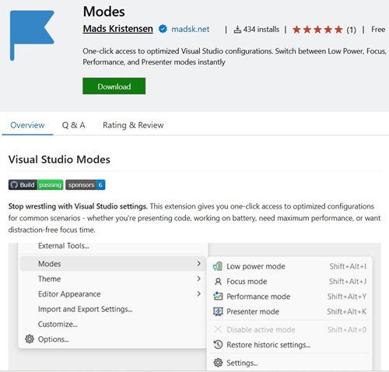The width and height of the screenshot is (389, 372).
Task: Click the Low power mode battery icon
Action: click(x=218, y=266)
